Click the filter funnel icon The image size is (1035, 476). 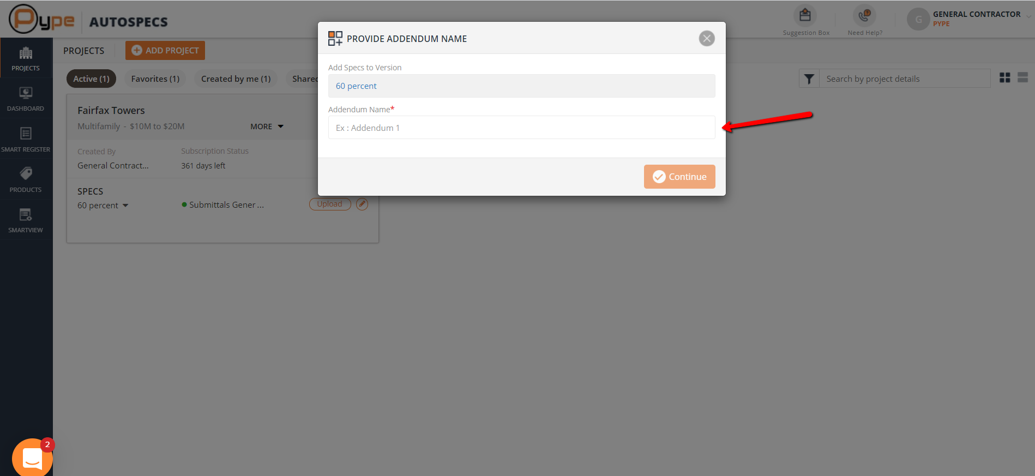pyautogui.click(x=809, y=79)
